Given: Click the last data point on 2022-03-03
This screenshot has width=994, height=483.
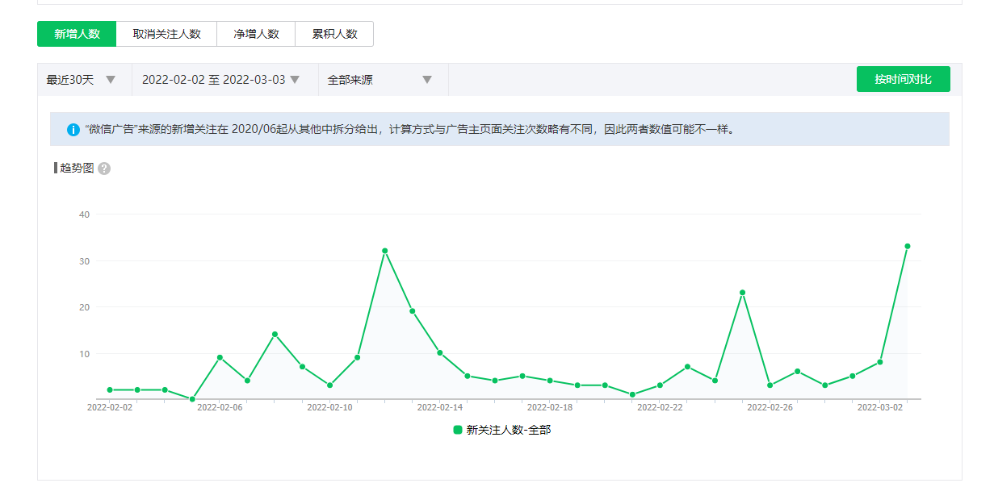Looking at the screenshot, I should coord(908,246).
